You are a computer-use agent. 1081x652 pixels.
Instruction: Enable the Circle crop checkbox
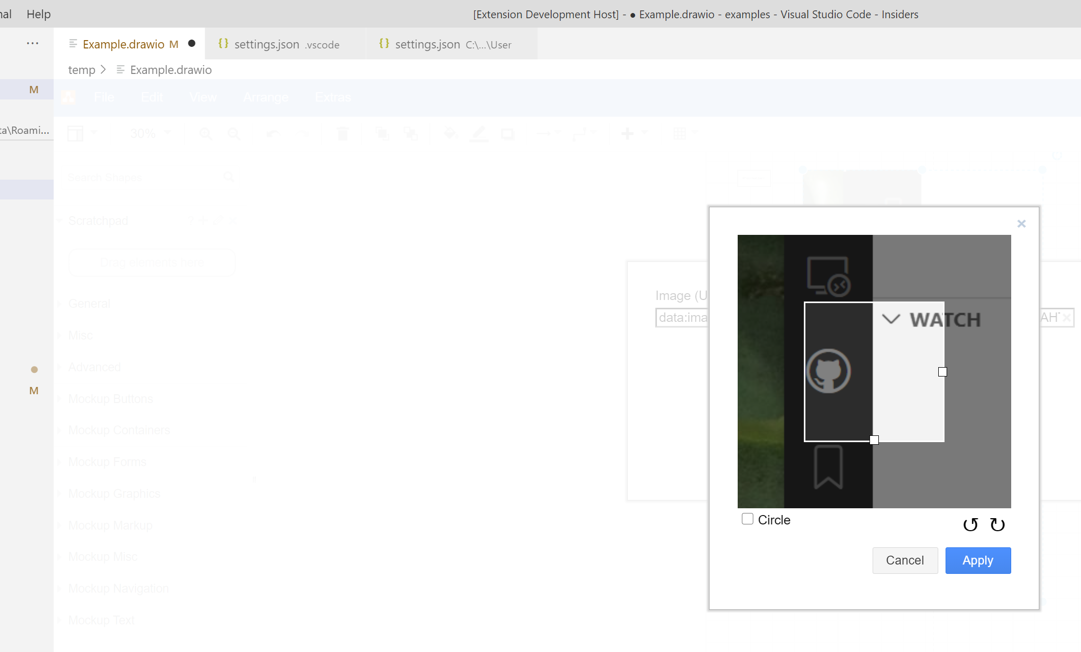[x=748, y=519]
